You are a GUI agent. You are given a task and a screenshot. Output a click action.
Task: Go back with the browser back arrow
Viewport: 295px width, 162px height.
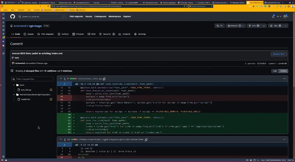pos(40,6)
